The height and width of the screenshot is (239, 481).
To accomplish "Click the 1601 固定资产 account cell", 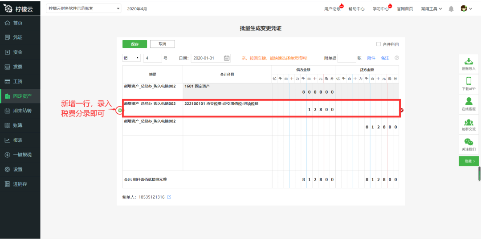I will [227, 92].
